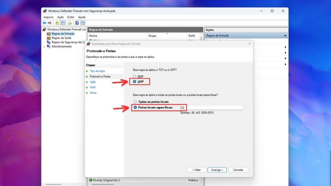Click the Up One Level folder icon
The height and width of the screenshot is (186, 331).
point(57,23)
